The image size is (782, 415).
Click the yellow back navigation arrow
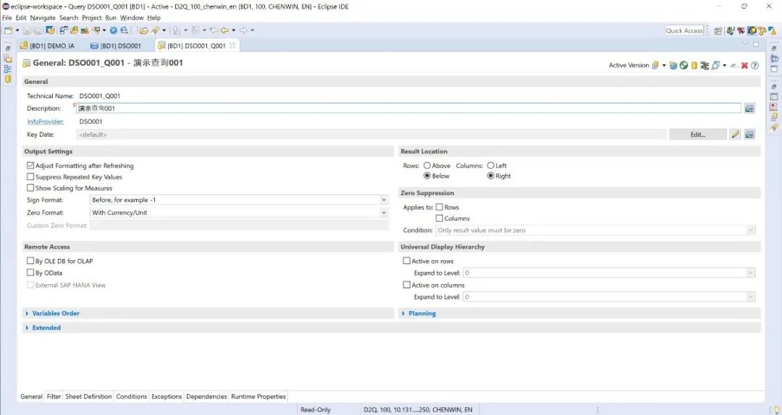(224, 30)
